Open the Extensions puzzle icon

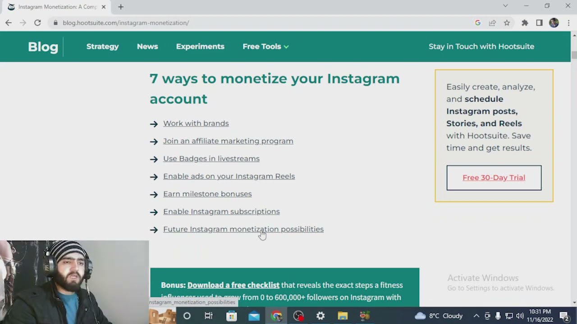pyautogui.click(x=525, y=22)
